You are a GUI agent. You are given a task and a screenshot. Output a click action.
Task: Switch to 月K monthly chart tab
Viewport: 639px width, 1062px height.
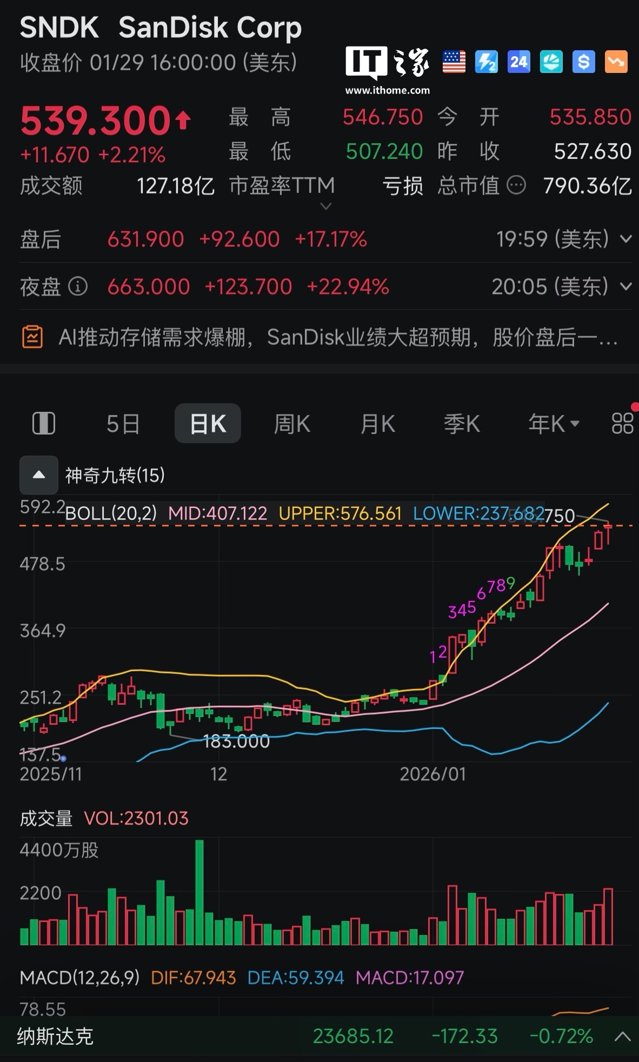point(378,424)
